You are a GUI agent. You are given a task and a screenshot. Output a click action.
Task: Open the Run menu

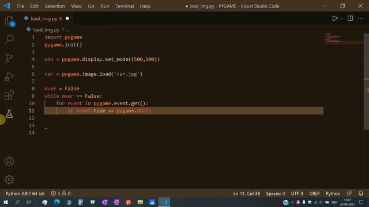point(105,6)
